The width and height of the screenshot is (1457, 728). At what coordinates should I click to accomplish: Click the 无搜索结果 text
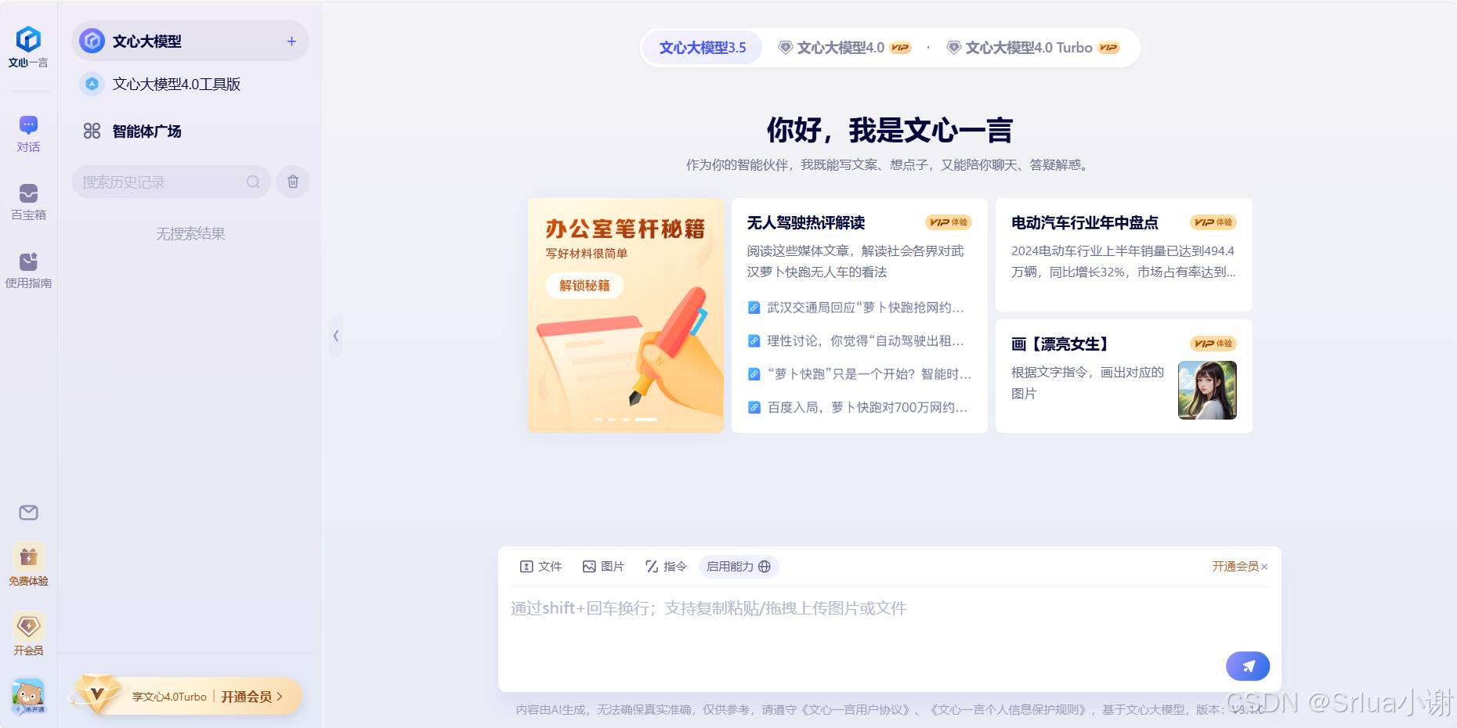(x=190, y=234)
